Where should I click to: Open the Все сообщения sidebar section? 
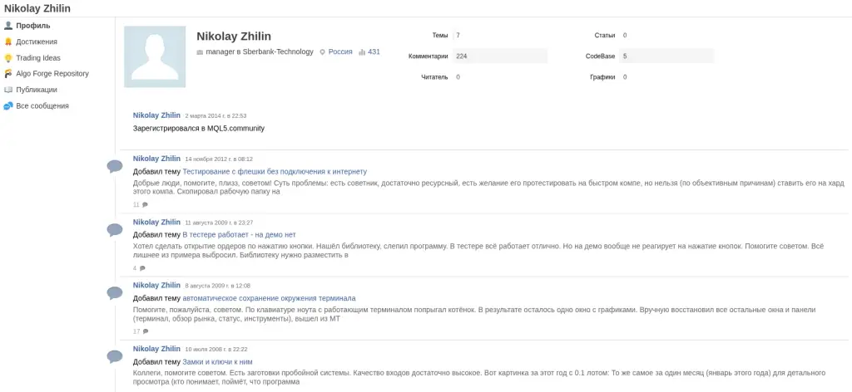[x=42, y=105]
